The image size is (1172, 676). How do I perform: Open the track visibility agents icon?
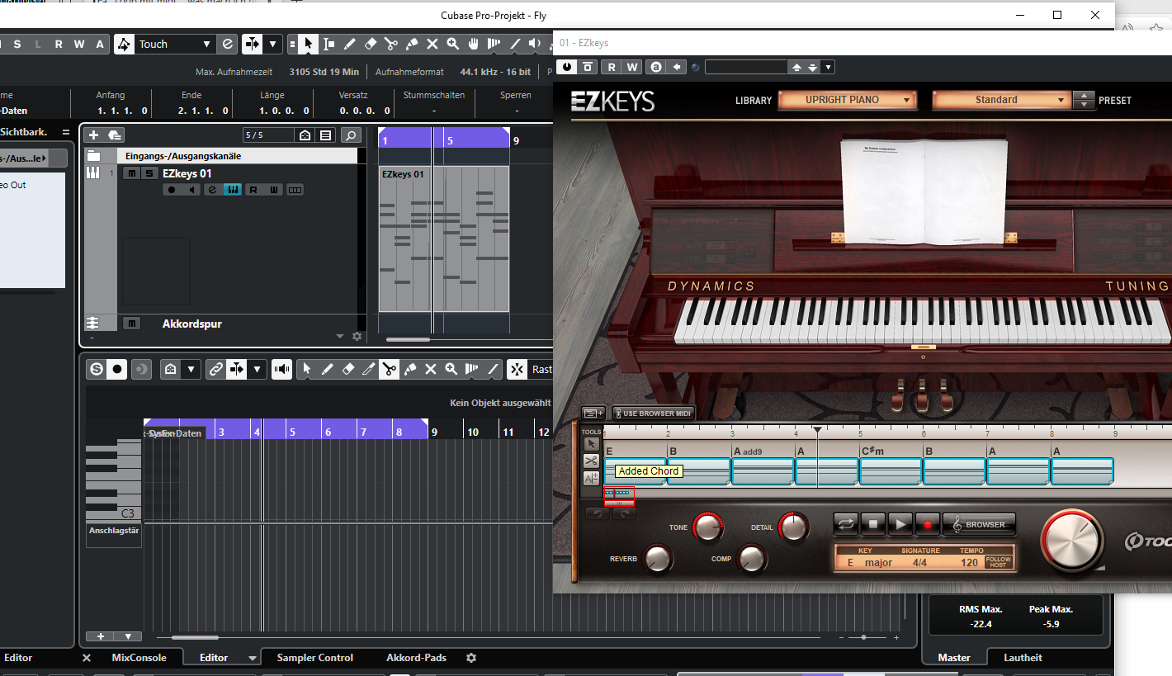click(x=305, y=135)
